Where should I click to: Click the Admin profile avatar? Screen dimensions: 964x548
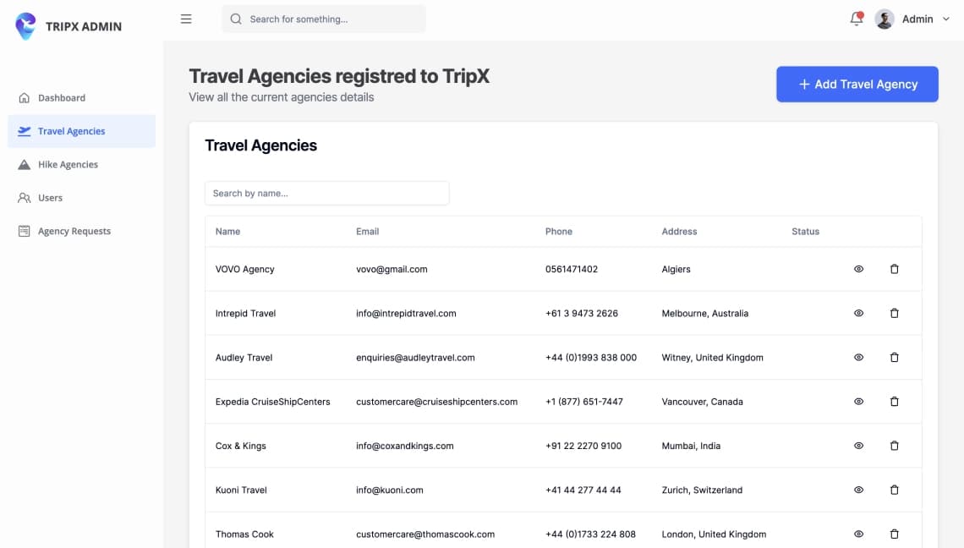(884, 19)
